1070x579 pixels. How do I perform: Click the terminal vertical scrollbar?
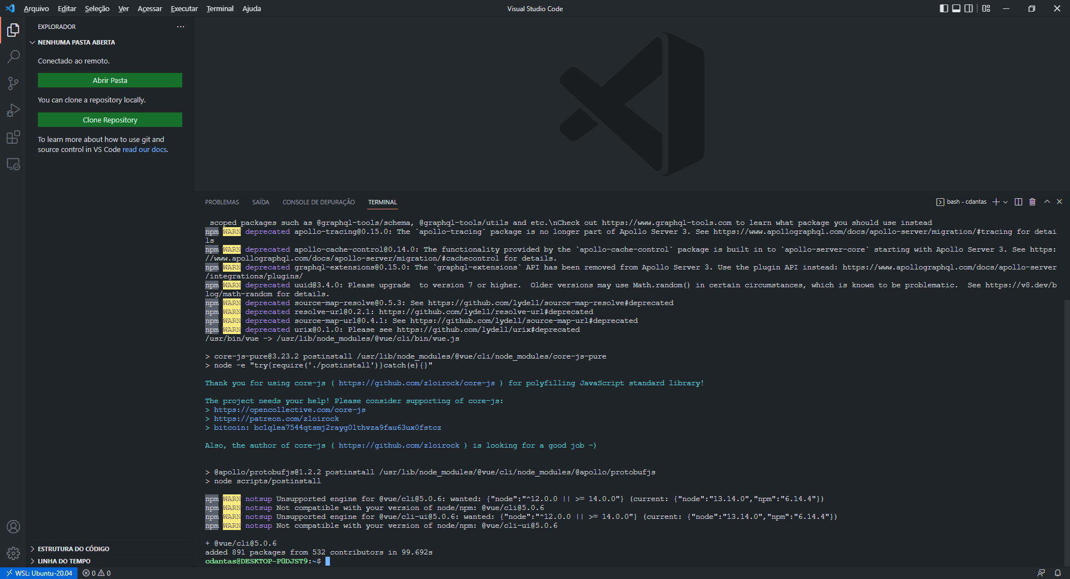(x=1067, y=432)
